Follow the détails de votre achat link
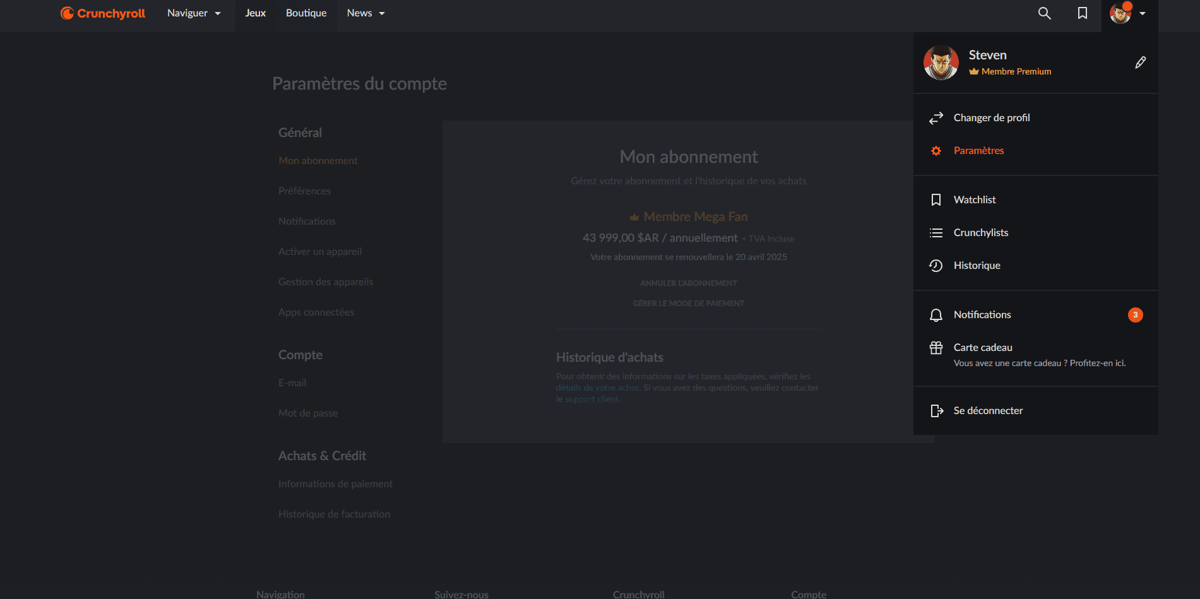 coord(598,388)
